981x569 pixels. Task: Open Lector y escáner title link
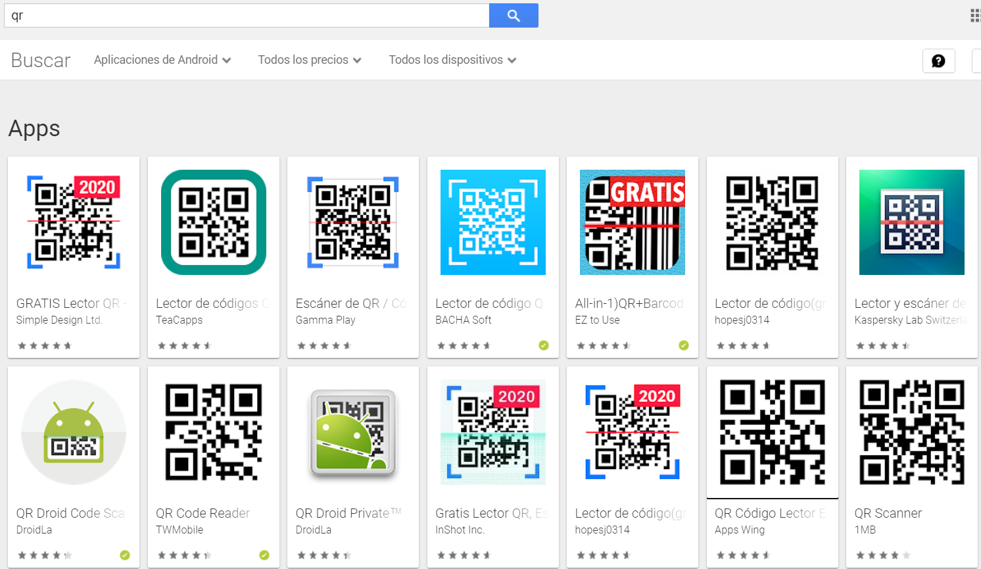click(x=911, y=303)
